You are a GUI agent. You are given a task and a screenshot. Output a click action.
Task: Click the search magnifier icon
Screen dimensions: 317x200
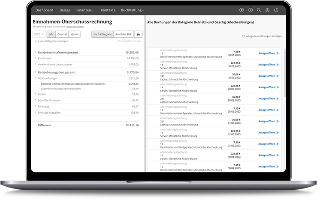tap(259, 10)
